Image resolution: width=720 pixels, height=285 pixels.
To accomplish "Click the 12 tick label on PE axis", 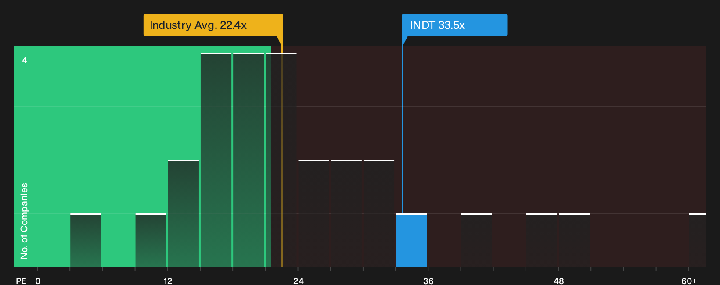I will [168, 281].
